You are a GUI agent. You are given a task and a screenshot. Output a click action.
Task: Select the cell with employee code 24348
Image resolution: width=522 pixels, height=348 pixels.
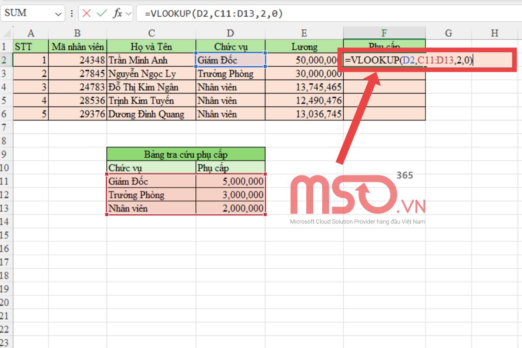pos(77,60)
